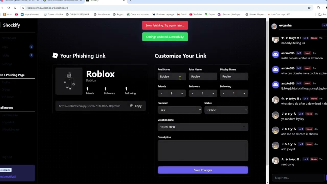Viewport: 327px width, 184px height.
Task: Open the ok.ru bookmark
Action: pyautogui.click(x=8, y=15)
